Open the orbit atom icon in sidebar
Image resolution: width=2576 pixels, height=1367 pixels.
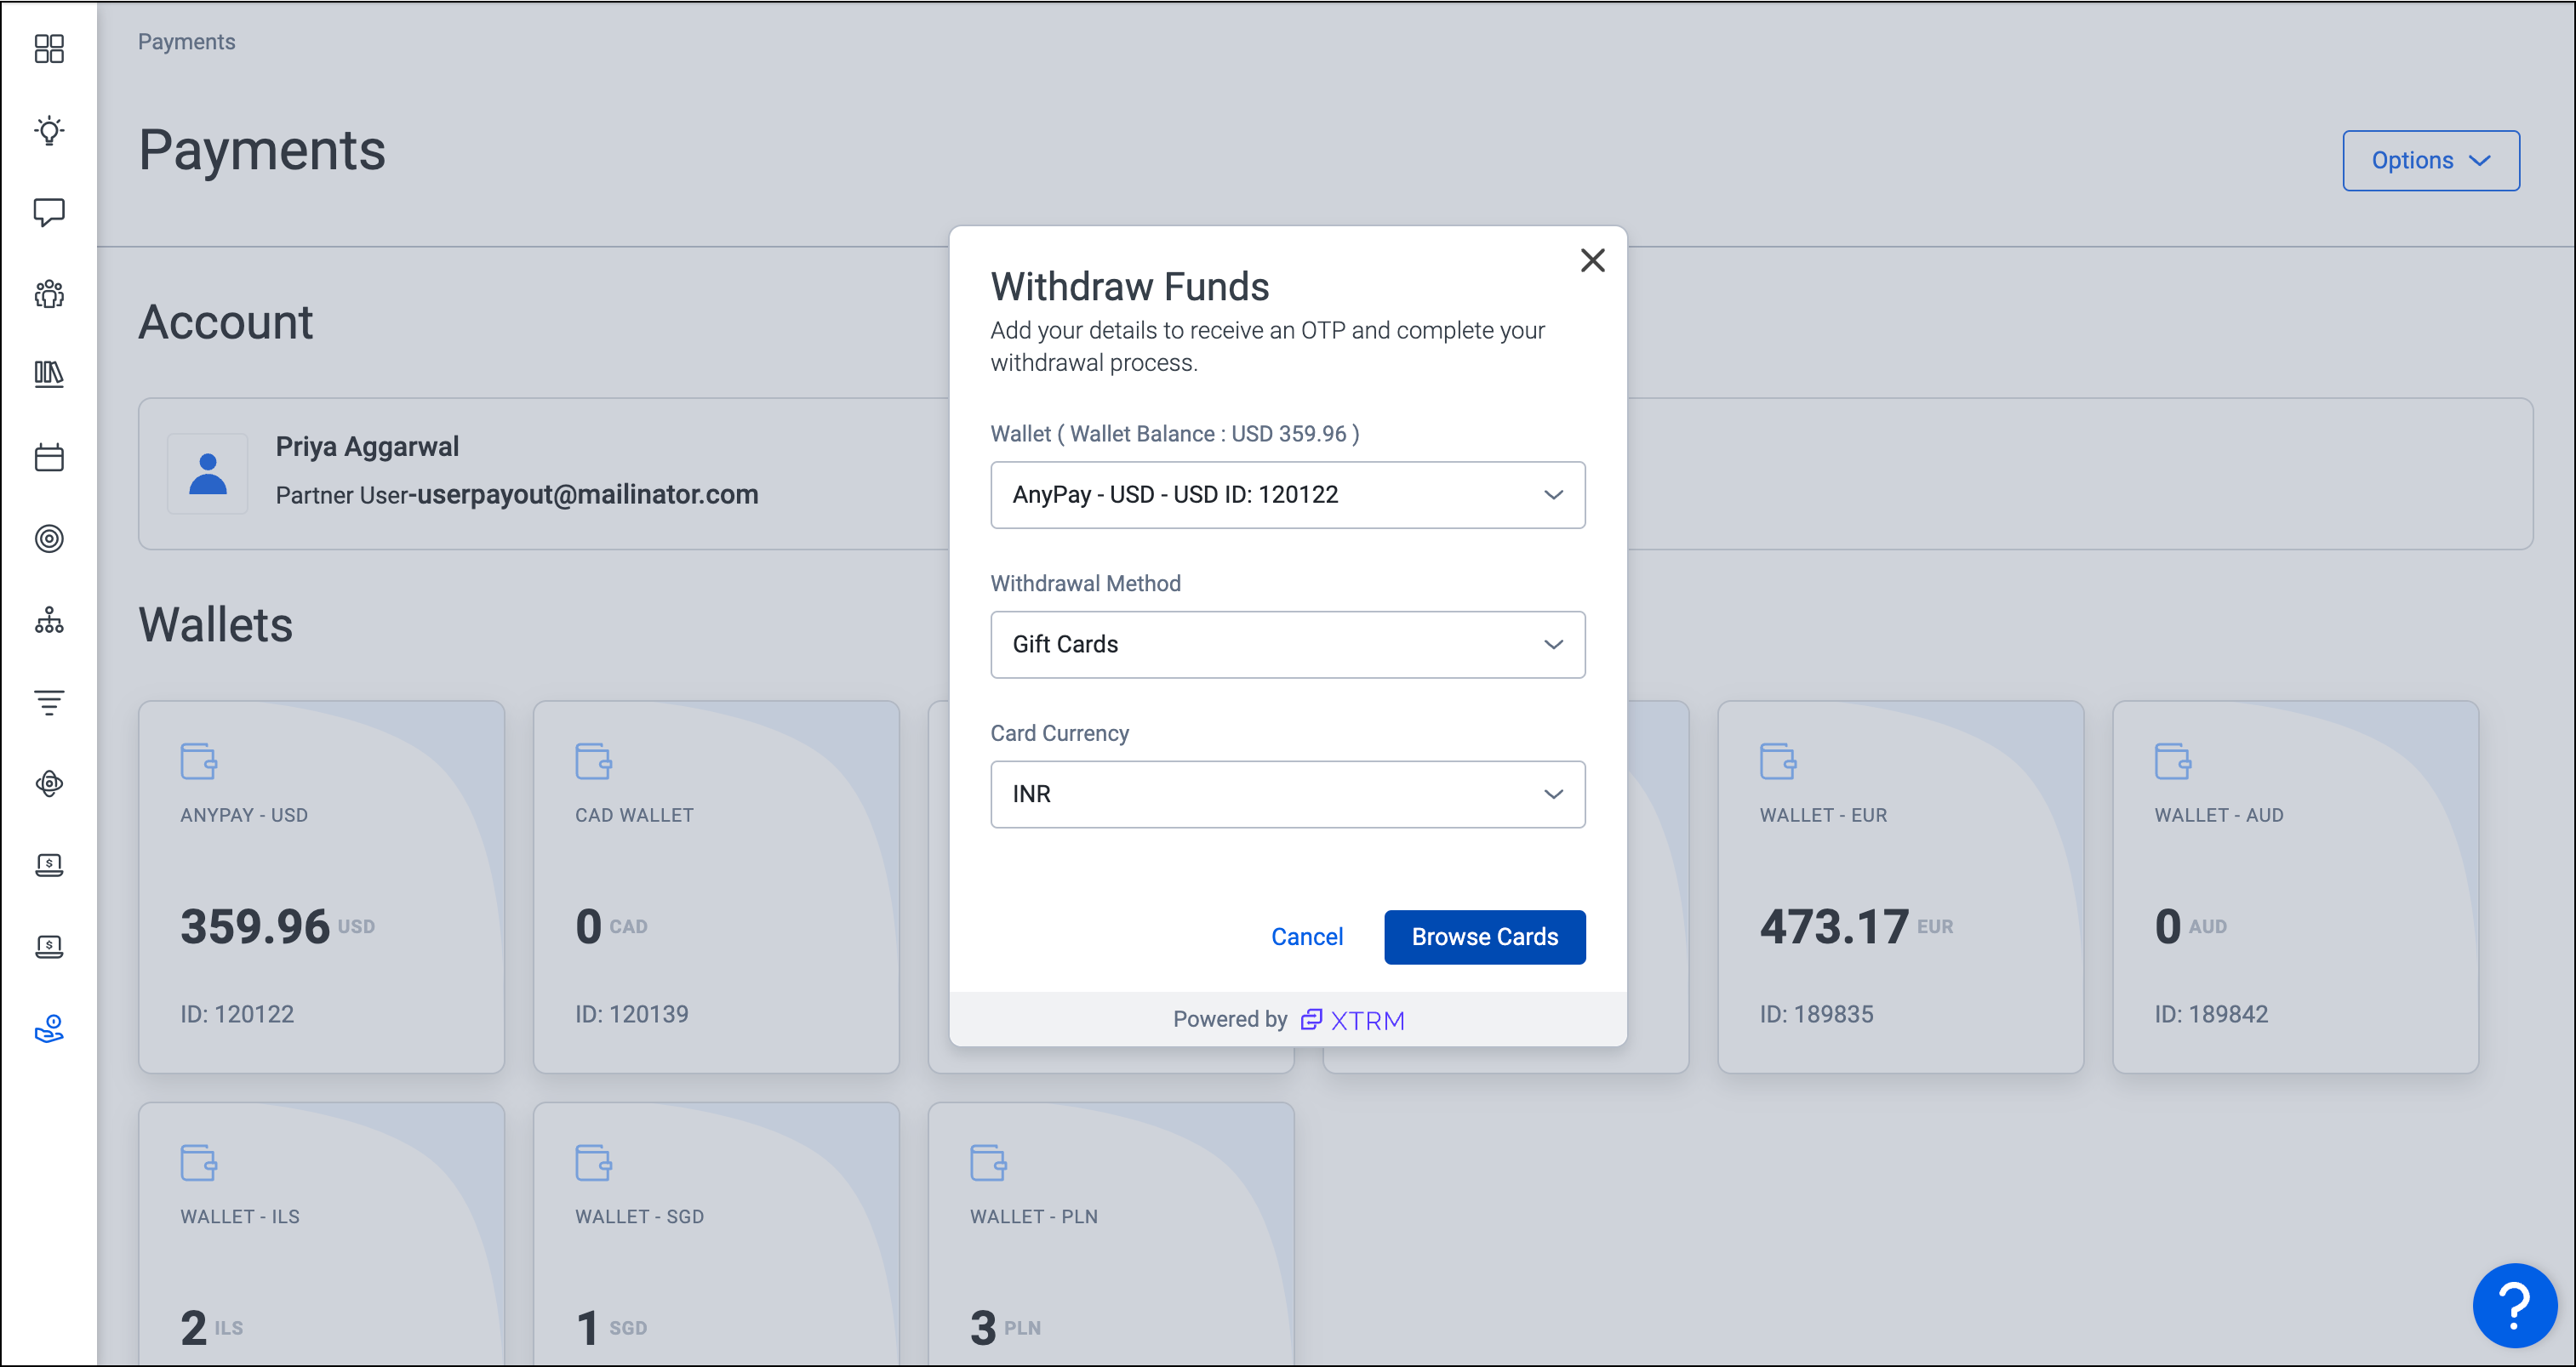click(49, 783)
